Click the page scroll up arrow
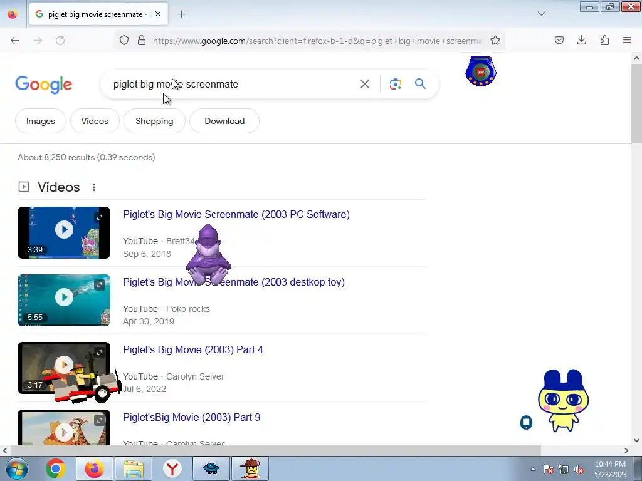Screen dimensions: 642x481 click(636, 58)
